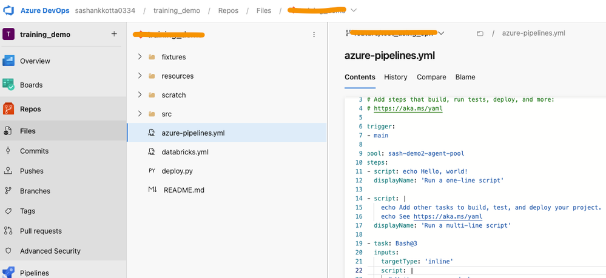
Task: Click the plus icon beside training_demo
Action: (x=114, y=35)
